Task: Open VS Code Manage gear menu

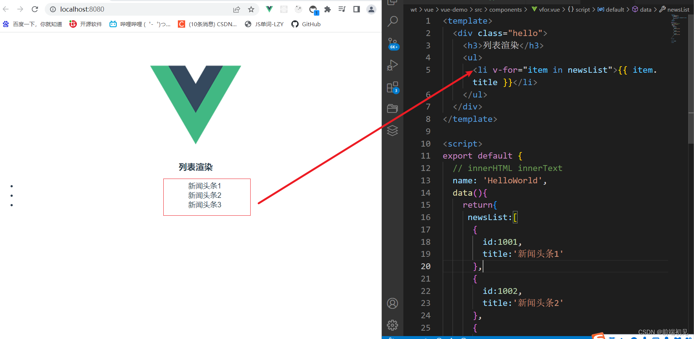Action: (392, 325)
